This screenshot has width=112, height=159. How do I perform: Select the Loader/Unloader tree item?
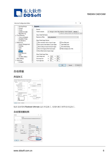pos(23,32)
